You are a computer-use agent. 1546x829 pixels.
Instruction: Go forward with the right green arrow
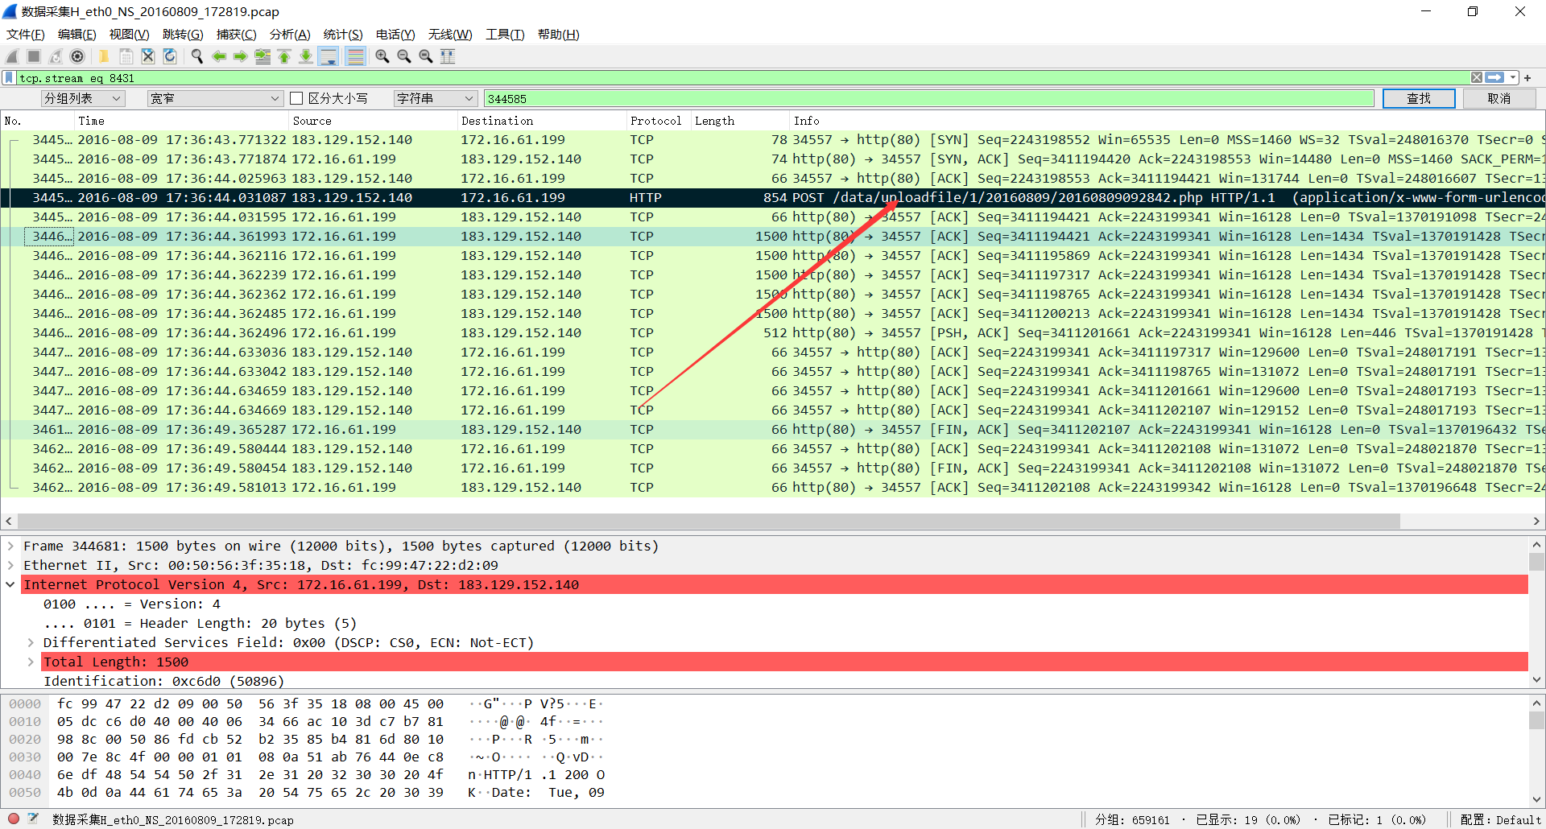pos(240,56)
